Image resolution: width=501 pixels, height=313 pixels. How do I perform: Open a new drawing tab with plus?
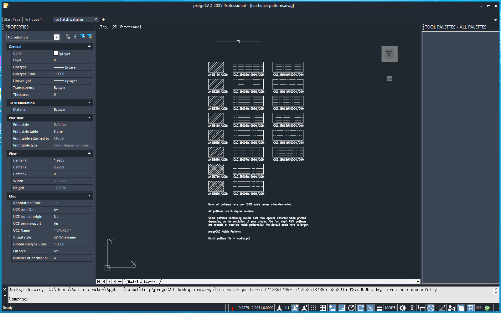[103, 20]
